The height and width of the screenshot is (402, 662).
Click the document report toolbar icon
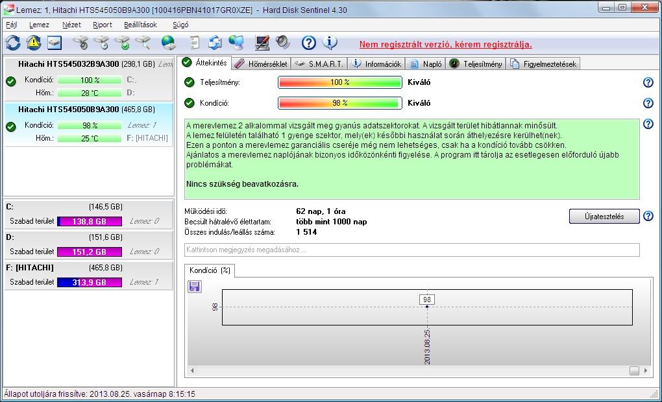coord(194,43)
